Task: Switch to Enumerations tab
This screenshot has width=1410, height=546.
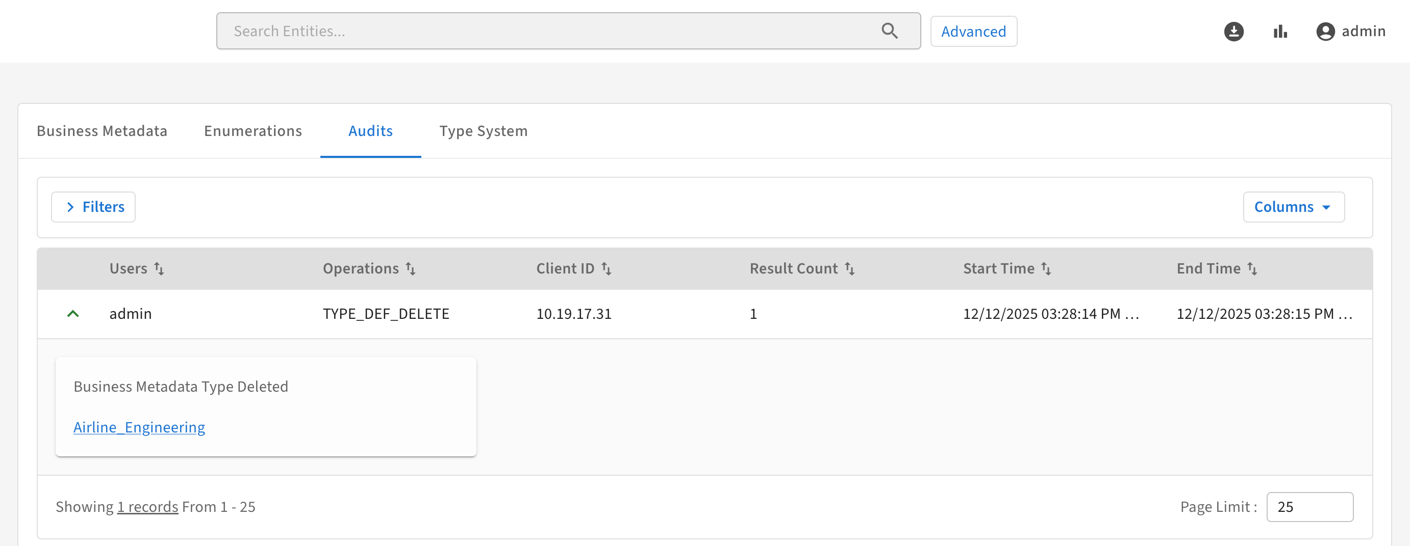Action: click(x=253, y=131)
